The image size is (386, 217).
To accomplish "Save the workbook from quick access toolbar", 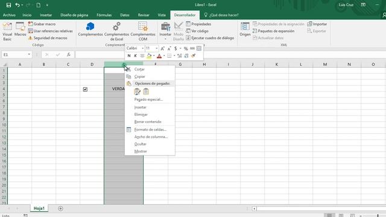I will pos(8,5).
